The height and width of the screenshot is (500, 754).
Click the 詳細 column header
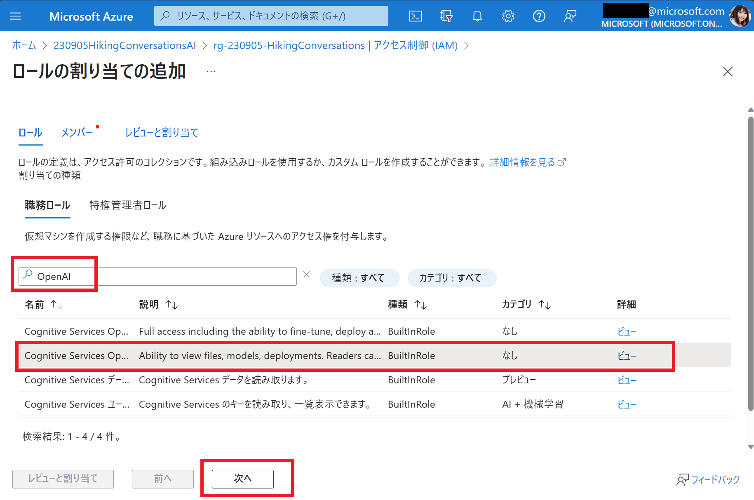627,305
